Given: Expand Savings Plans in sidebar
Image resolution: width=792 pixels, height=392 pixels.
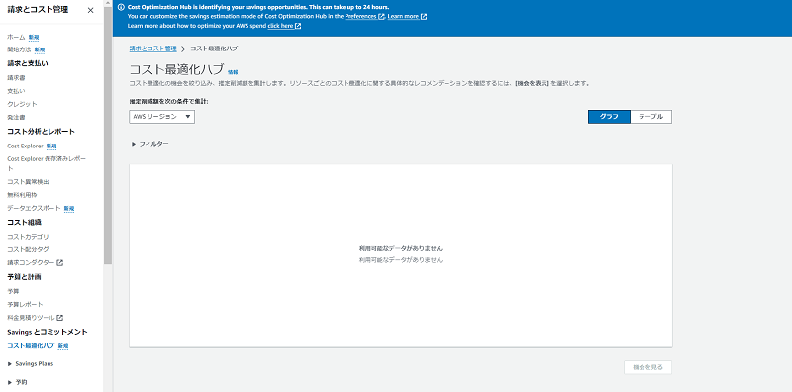Looking at the screenshot, I should (31, 363).
